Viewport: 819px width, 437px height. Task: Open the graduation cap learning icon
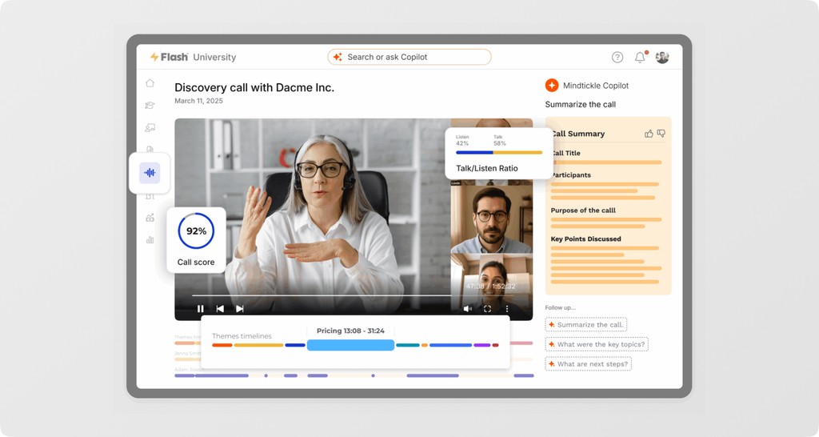pos(150,105)
